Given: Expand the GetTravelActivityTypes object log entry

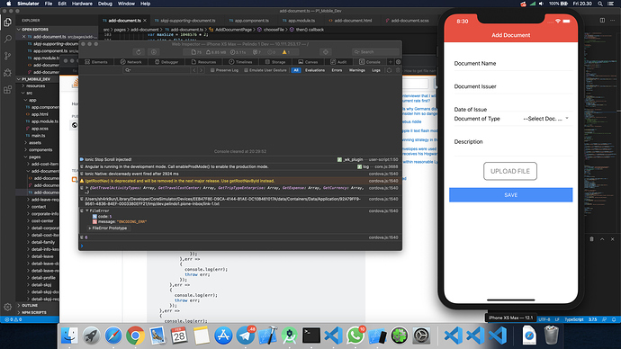Looking at the screenshot, I should [x=87, y=188].
